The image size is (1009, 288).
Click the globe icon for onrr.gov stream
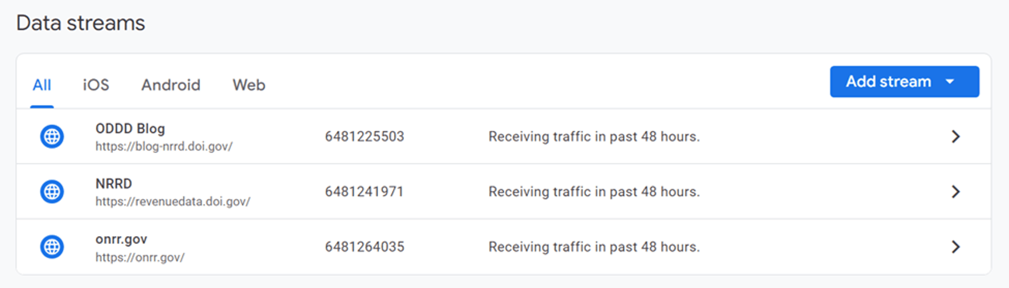point(52,247)
